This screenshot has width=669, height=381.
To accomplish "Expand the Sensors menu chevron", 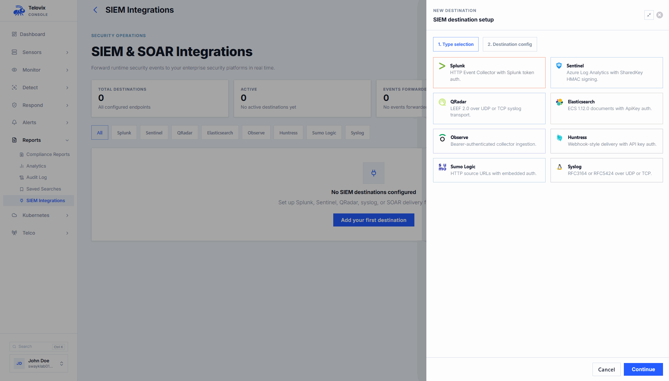I will click(x=67, y=53).
